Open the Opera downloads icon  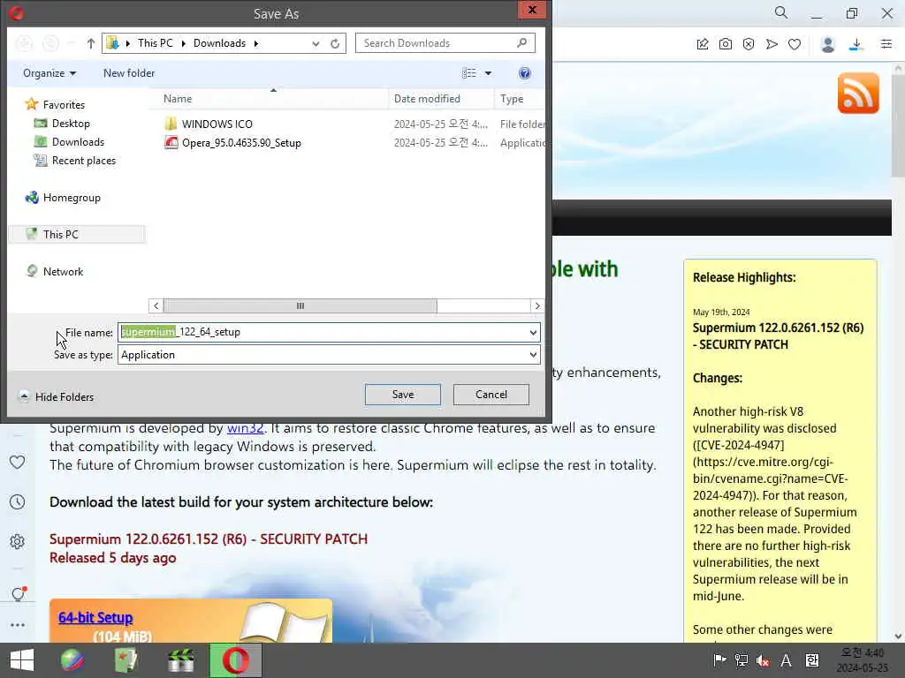click(x=856, y=44)
